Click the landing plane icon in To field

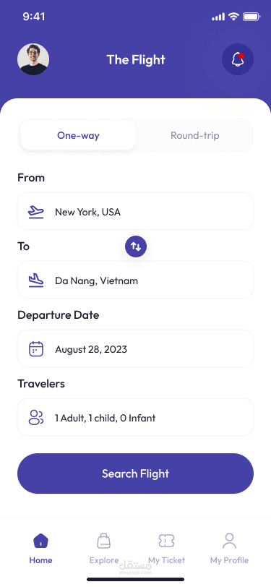(x=36, y=280)
